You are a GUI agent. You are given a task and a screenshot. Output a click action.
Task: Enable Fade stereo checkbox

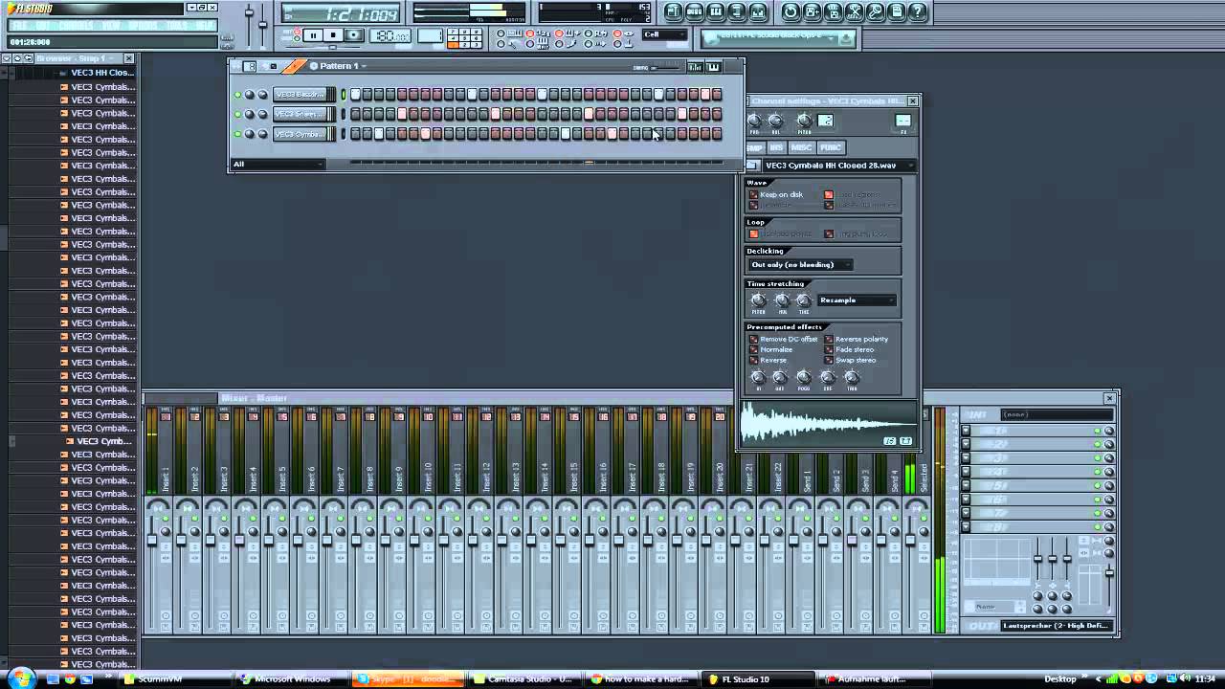pos(829,349)
